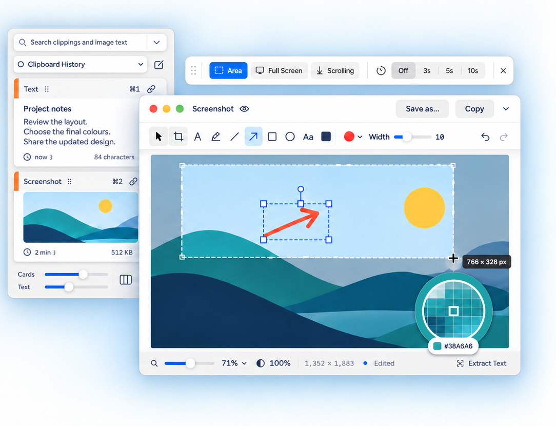The width and height of the screenshot is (556, 426).
Task: Click the ⌘1 shortcut label
Action: [135, 89]
